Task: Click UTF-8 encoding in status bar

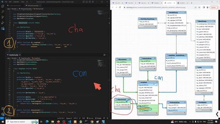Action: 76,118
